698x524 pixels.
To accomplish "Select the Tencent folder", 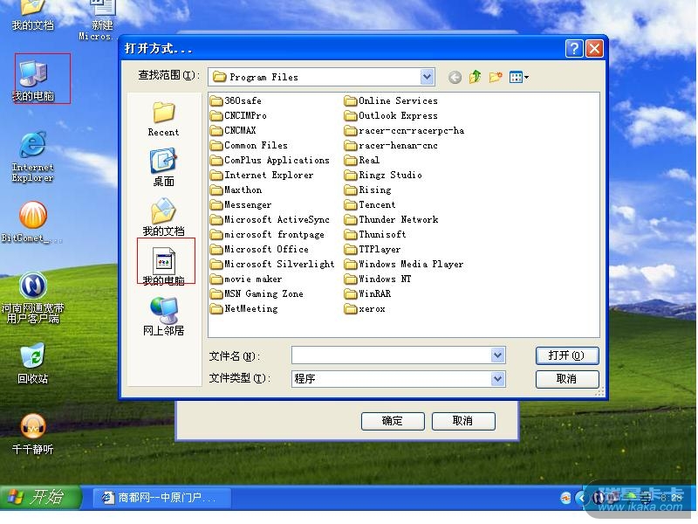I will pos(370,204).
